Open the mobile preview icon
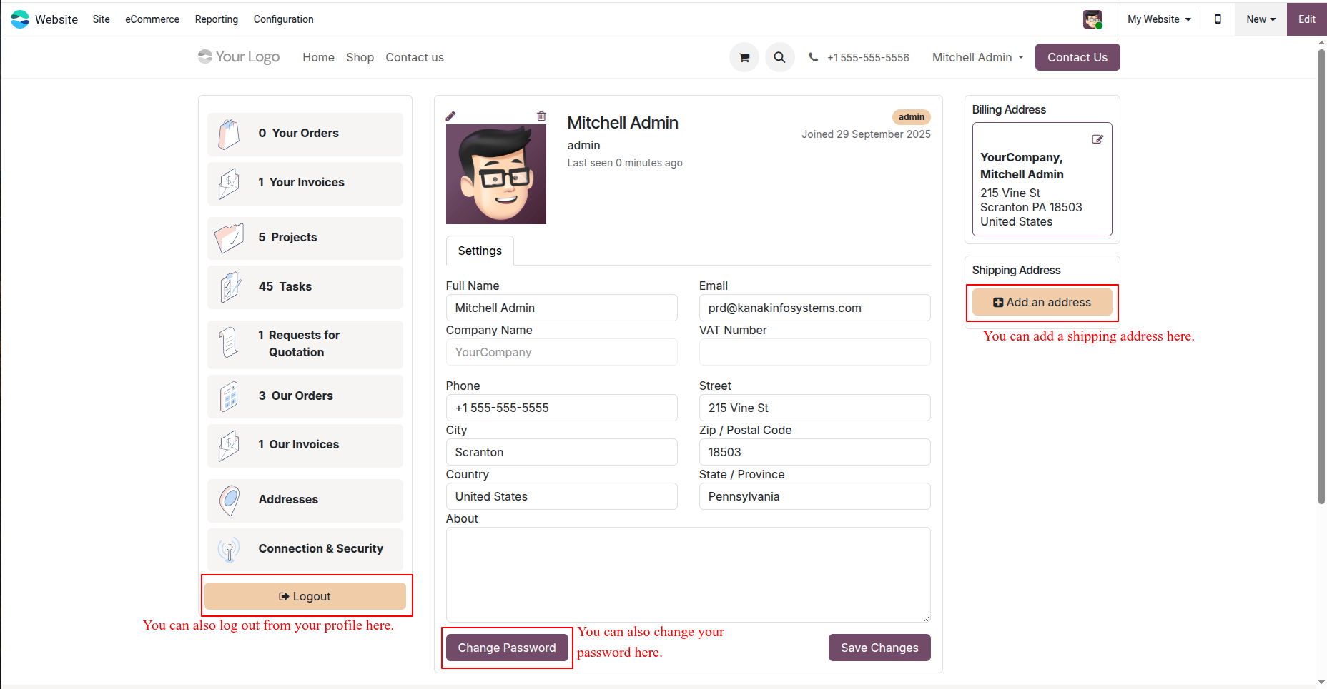1327x689 pixels. coord(1218,19)
